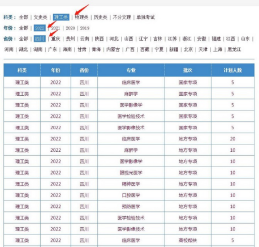Choose 浙江 province filter

(187, 39)
